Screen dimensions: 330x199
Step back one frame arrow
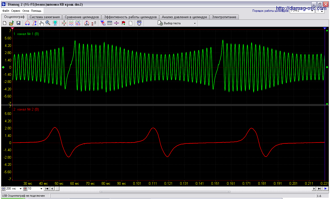coord(52,189)
